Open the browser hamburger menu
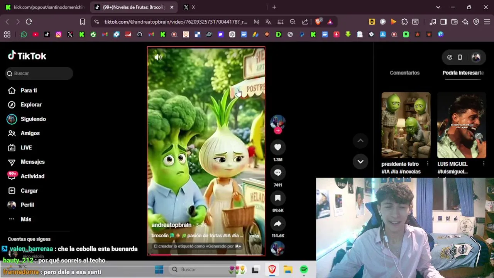 pyautogui.click(x=487, y=22)
